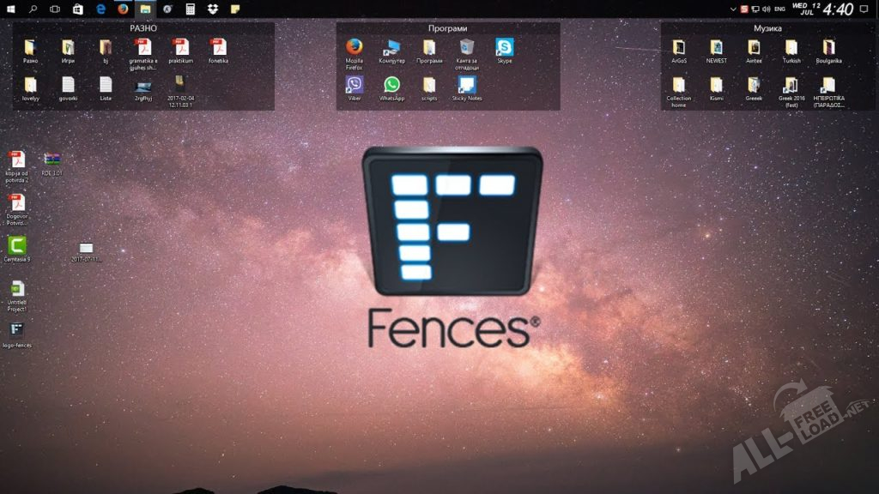Open Task View from the taskbar
This screenshot has height=494, width=879.
[x=55, y=9]
